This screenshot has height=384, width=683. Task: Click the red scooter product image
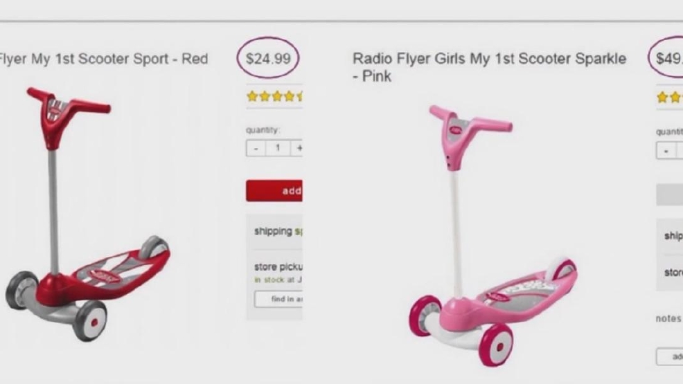click(88, 214)
